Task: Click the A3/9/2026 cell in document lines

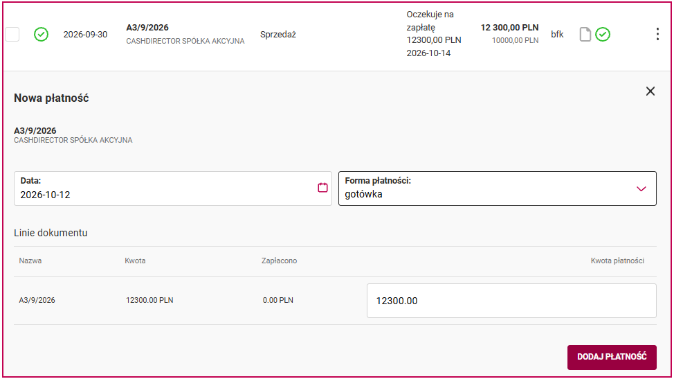Action: [37, 300]
